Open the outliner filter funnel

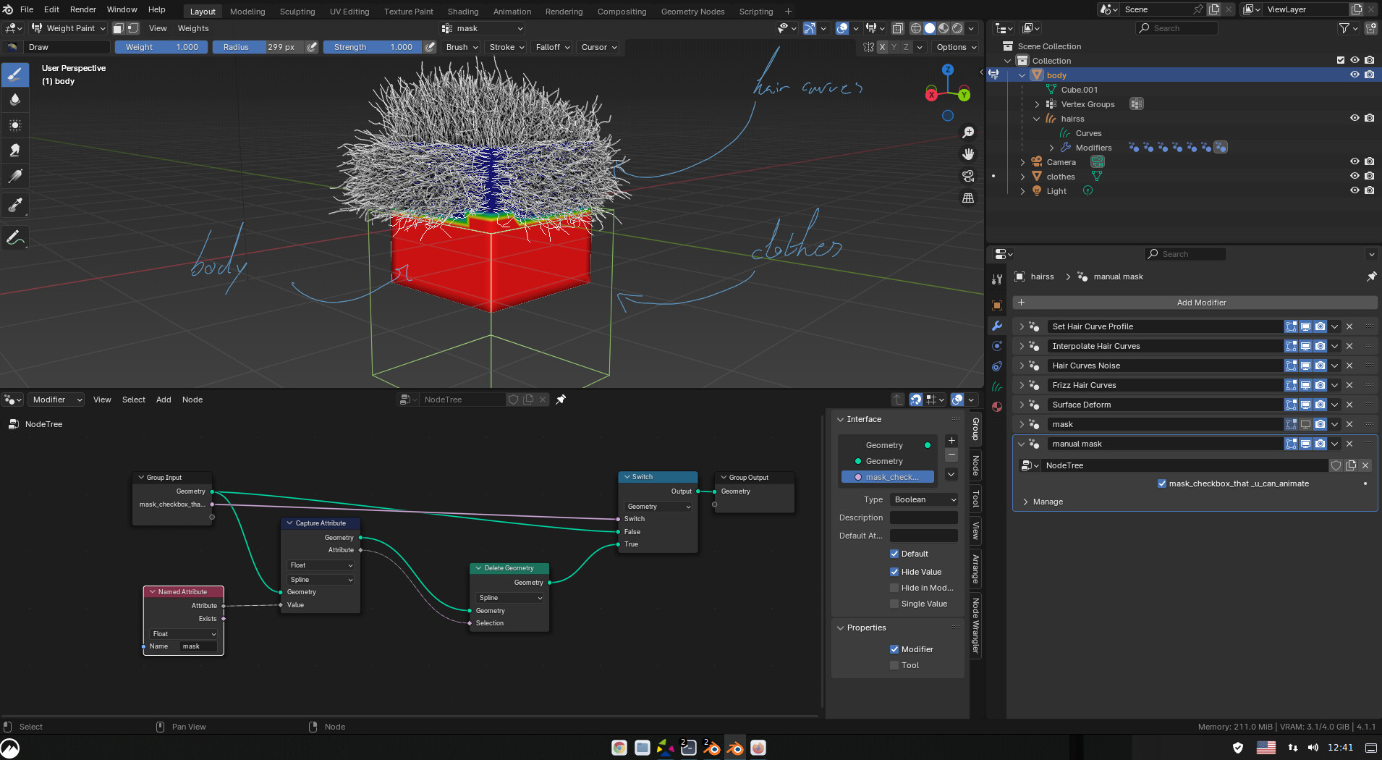[1344, 28]
